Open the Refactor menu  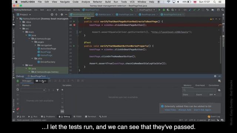pos(97,2)
